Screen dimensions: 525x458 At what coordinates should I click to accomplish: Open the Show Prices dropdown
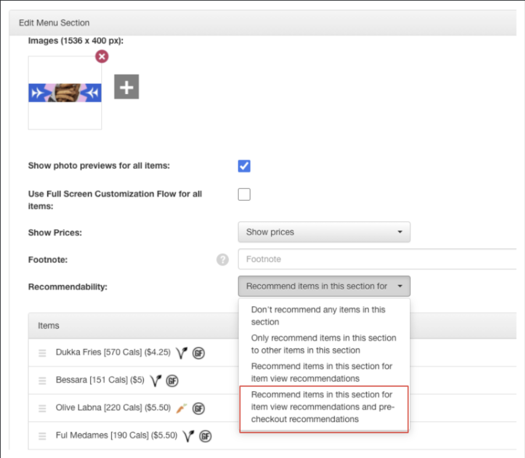pos(324,232)
